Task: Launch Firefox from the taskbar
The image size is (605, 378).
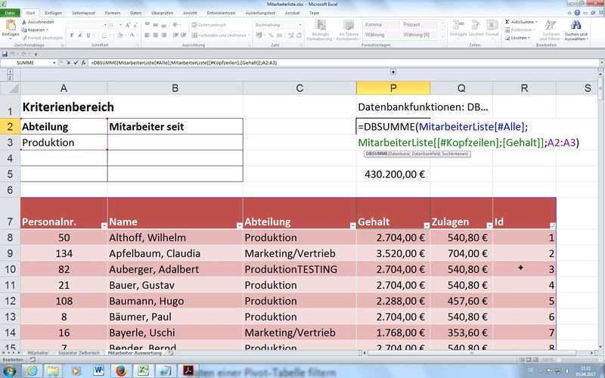Action: tap(120, 370)
